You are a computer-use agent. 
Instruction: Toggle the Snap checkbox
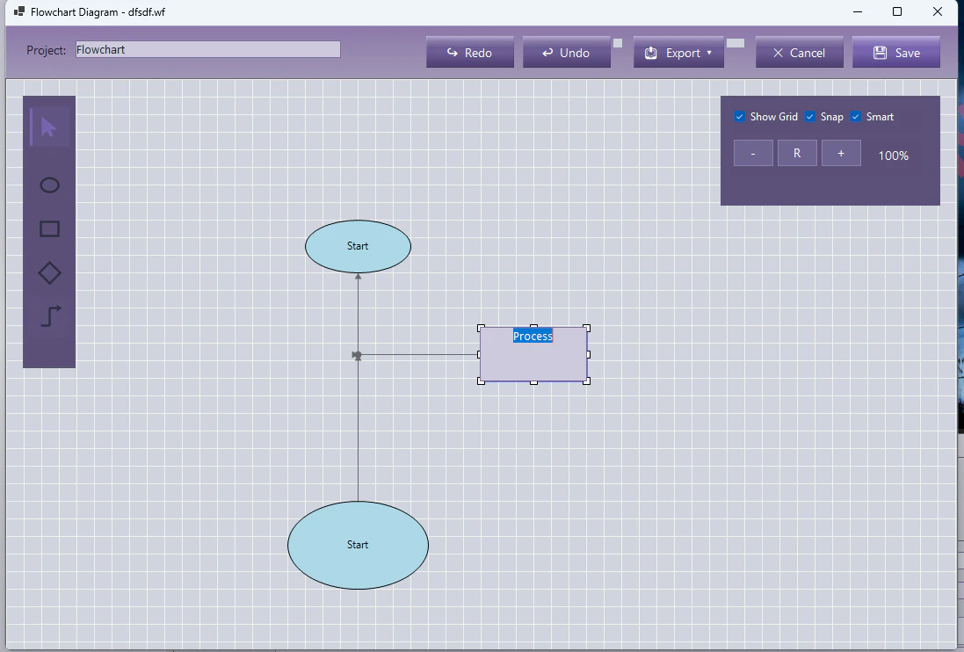pyautogui.click(x=809, y=117)
